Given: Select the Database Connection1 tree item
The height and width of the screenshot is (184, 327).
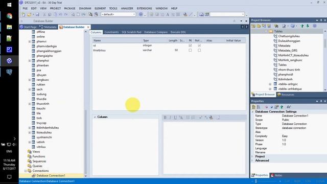Looking at the screenshot, I should (x=51, y=176).
